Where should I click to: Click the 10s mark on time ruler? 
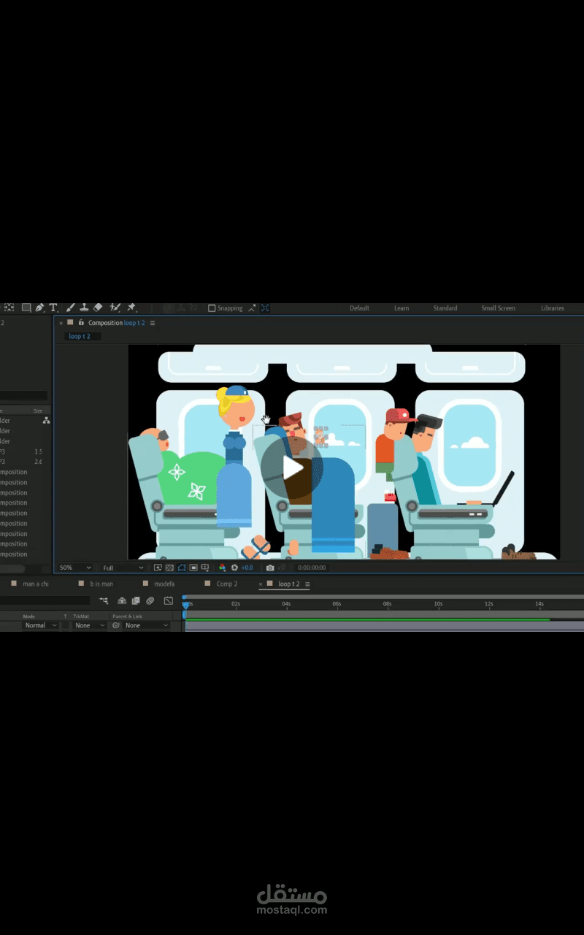(x=438, y=604)
